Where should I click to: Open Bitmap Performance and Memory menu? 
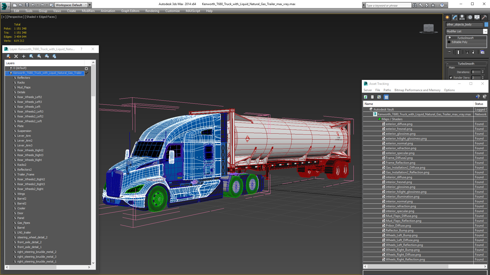coord(417,90)
